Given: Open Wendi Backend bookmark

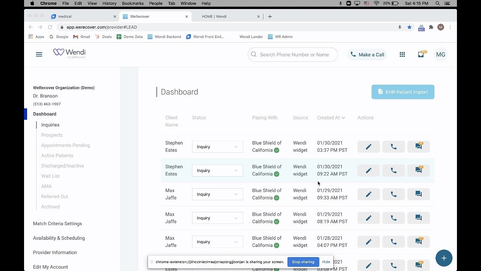Looking at the screenshot, I should coord(164,37).
